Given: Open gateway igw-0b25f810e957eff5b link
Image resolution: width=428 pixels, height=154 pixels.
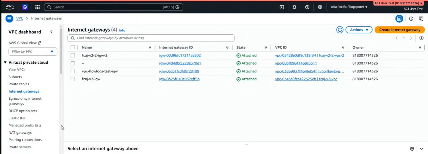Looking at the screenshot, I should click(179, 79).
